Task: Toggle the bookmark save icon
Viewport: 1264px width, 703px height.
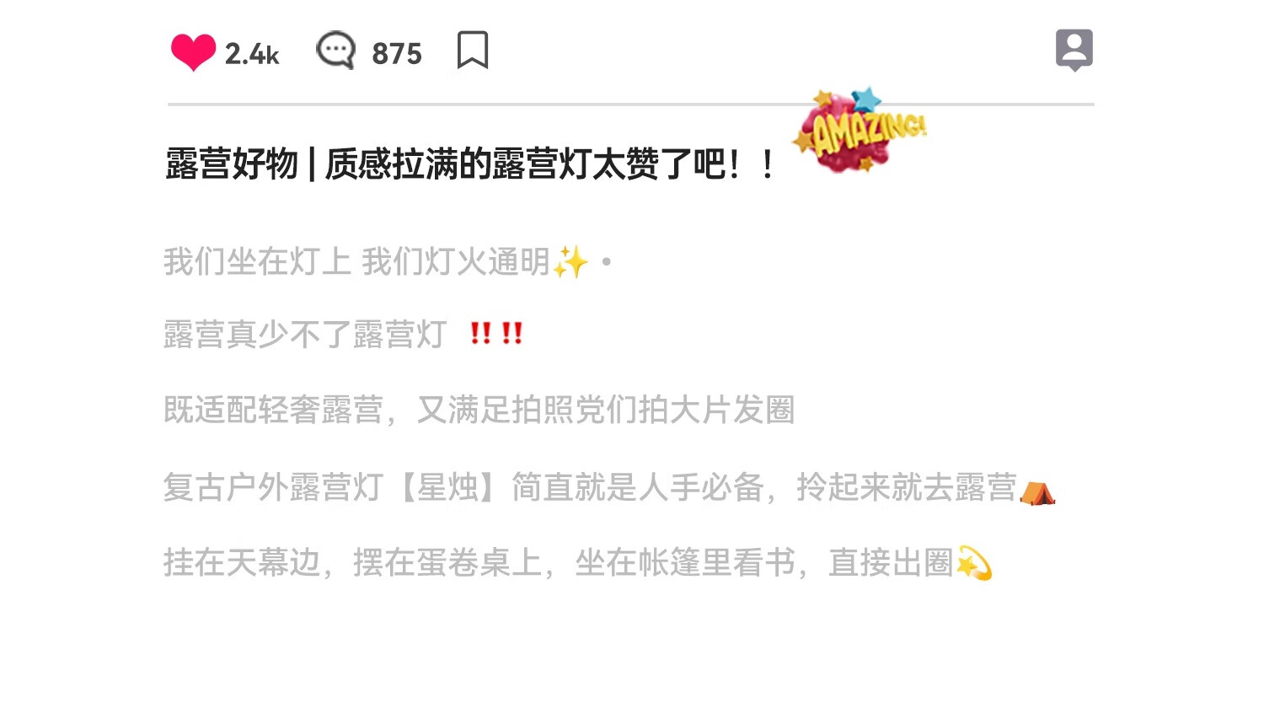Action: pyautogui.click(x=473, y=50)
